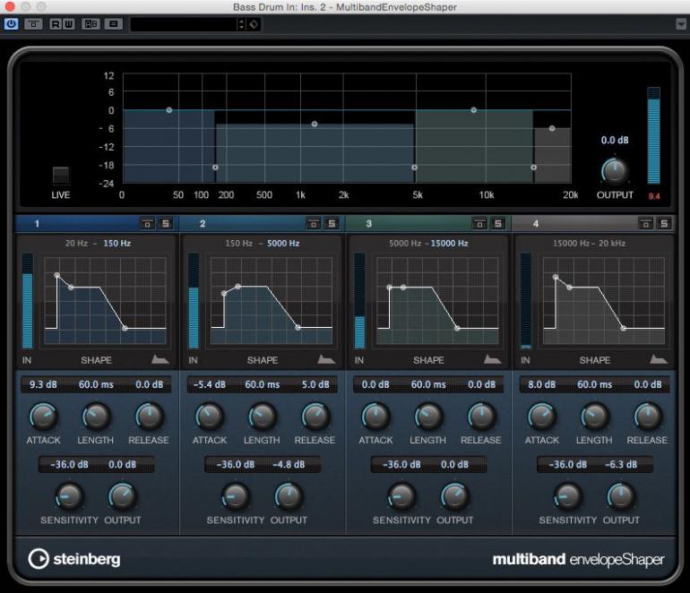Screen dimensions: 690x593
Task: Solo band 4 with its S button
Action: click(664, 224)
